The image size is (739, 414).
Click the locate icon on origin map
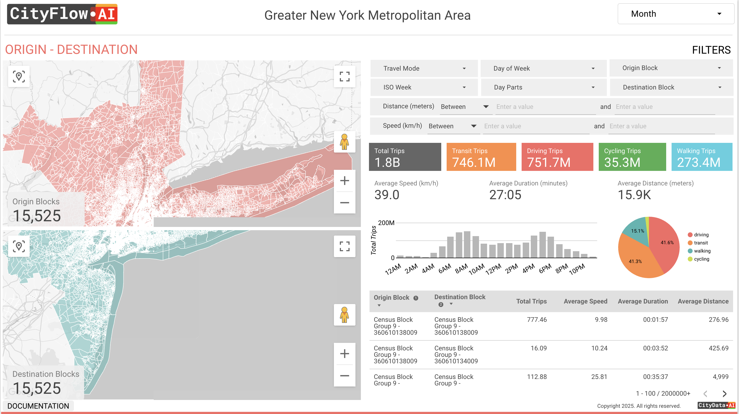pyautogui.click(x=19, y=77)
